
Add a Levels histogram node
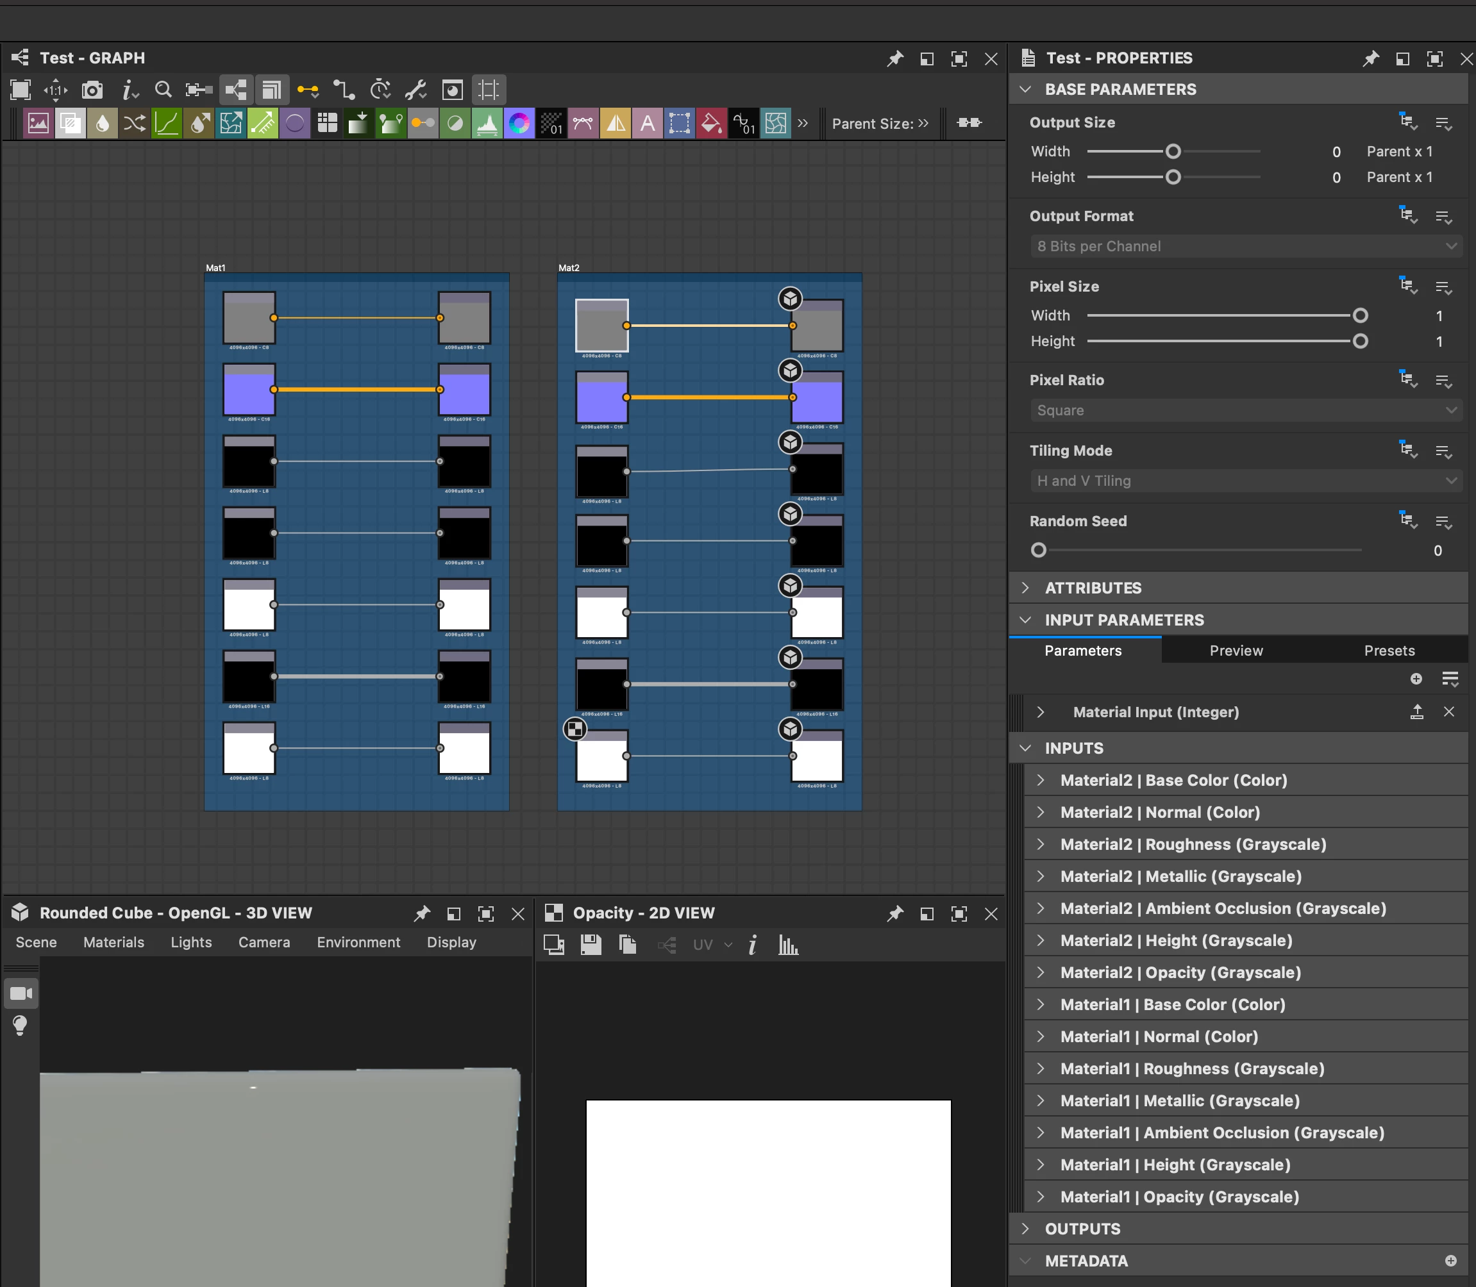(487, 124)
